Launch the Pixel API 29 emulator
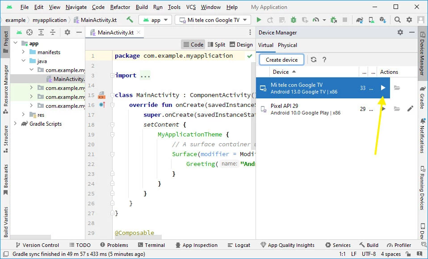This screenshot has height=259, width=428. (383, 109)
